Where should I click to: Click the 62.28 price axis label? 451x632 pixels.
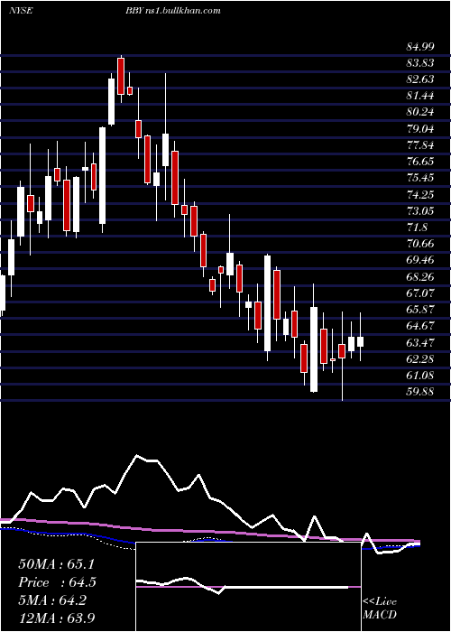coord(420,358)
